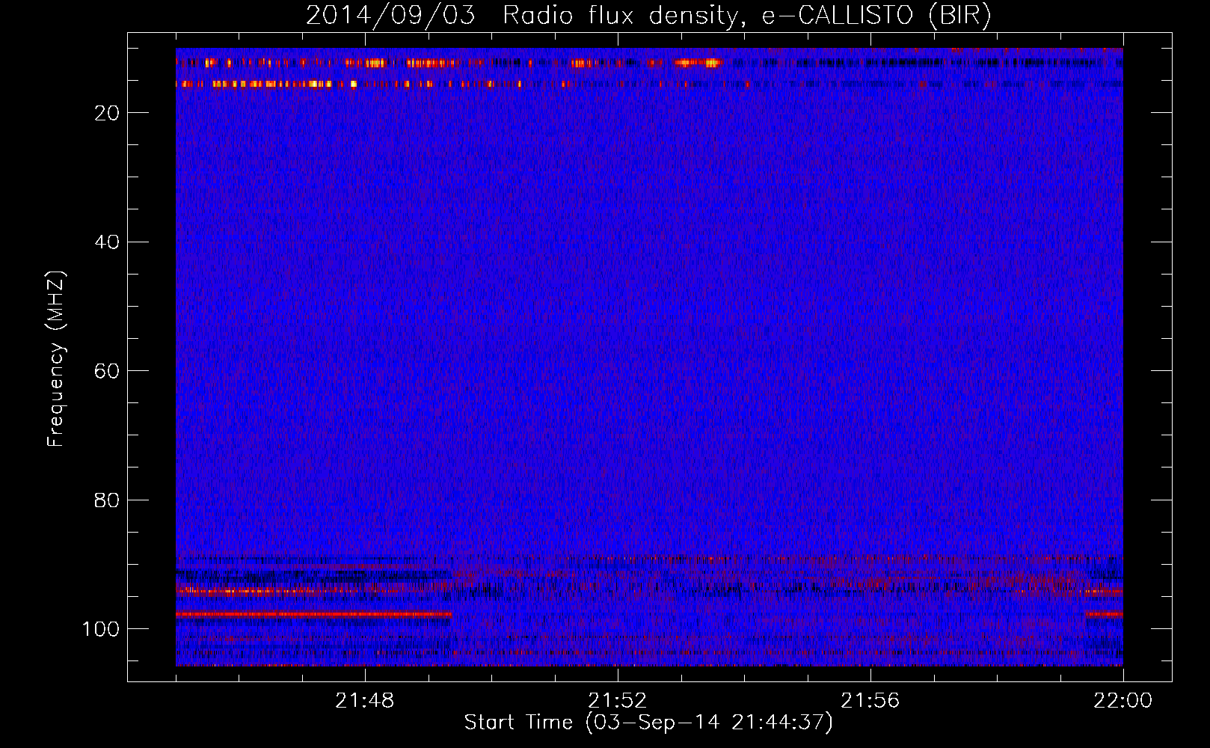Click the 'Start Time (03-Sep-14 21:44:37)' label
The image size is (1210, 748).
tap(648, 723)
